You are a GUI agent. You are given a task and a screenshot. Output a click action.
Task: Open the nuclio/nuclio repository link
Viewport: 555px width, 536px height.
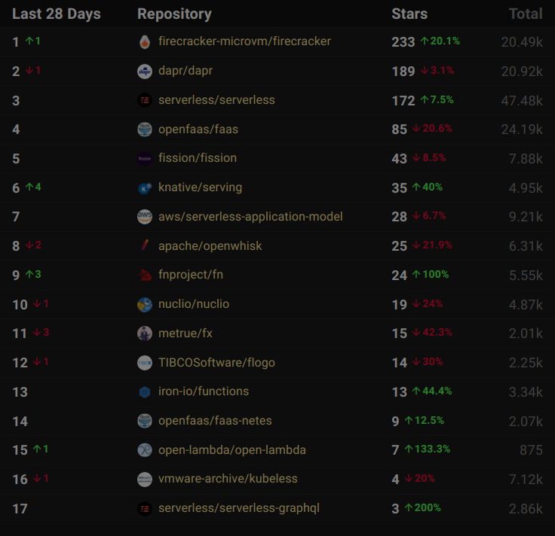(194, 304)
